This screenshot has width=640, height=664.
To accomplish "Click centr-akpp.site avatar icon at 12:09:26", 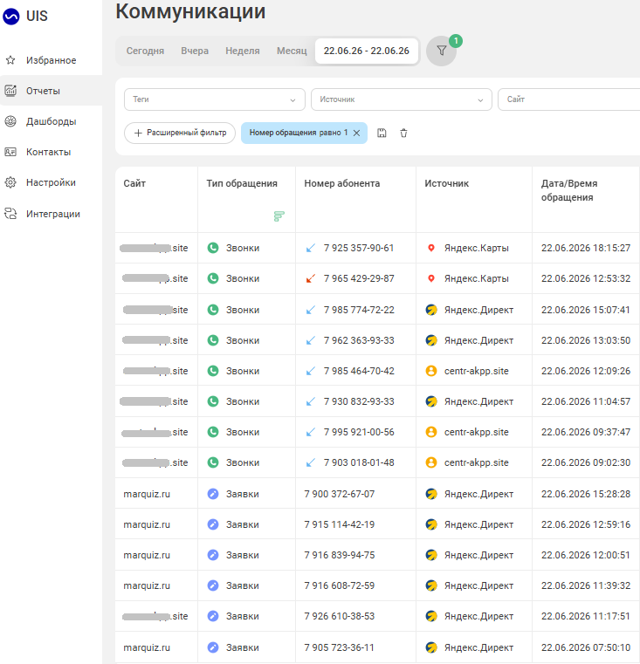I will pos(431,371).
